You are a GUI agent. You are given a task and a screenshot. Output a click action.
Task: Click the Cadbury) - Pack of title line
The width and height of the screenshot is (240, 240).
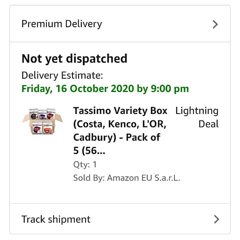point(117,137)
